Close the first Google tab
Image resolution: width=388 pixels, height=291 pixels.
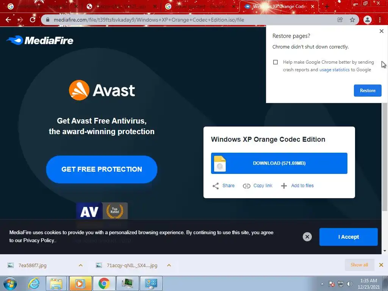76,6
